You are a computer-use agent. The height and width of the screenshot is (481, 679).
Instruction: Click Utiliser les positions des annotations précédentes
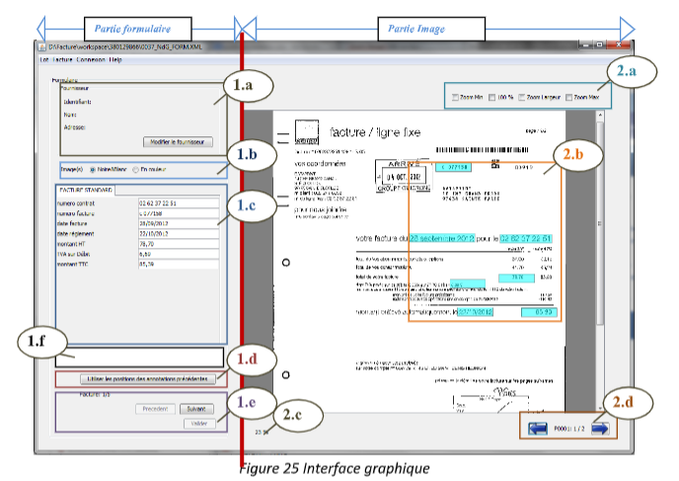click(x=148, y=379)
